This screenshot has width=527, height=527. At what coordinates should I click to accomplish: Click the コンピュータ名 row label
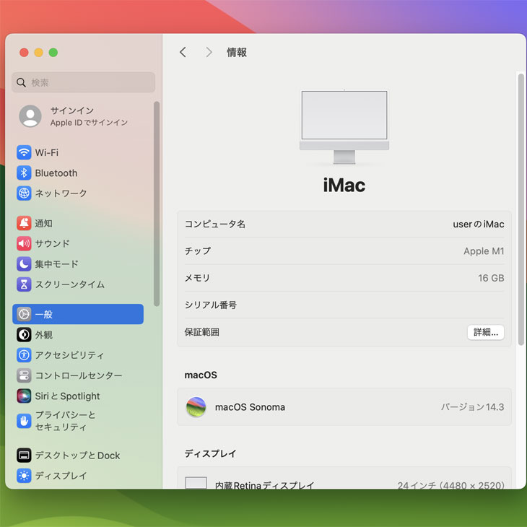click(214, 225)
